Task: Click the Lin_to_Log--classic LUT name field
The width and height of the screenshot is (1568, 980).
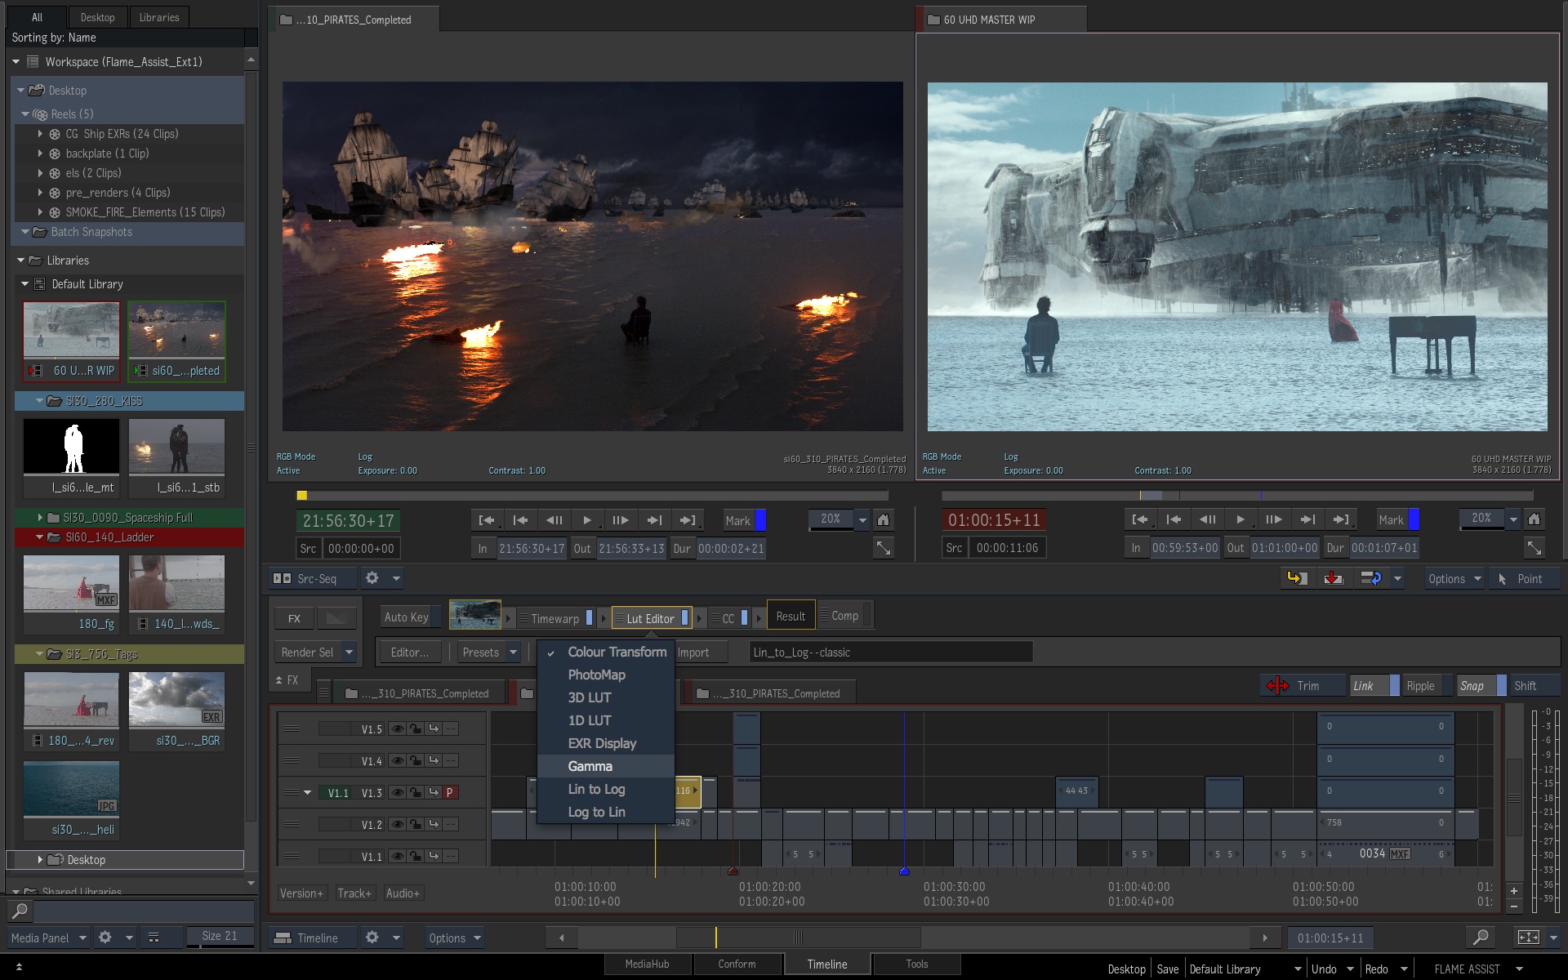Action: 891,652
